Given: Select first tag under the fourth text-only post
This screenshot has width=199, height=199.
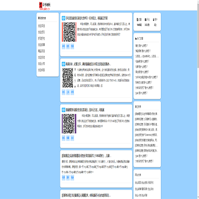Looking at the screenshot, I should tap(64, 177).
